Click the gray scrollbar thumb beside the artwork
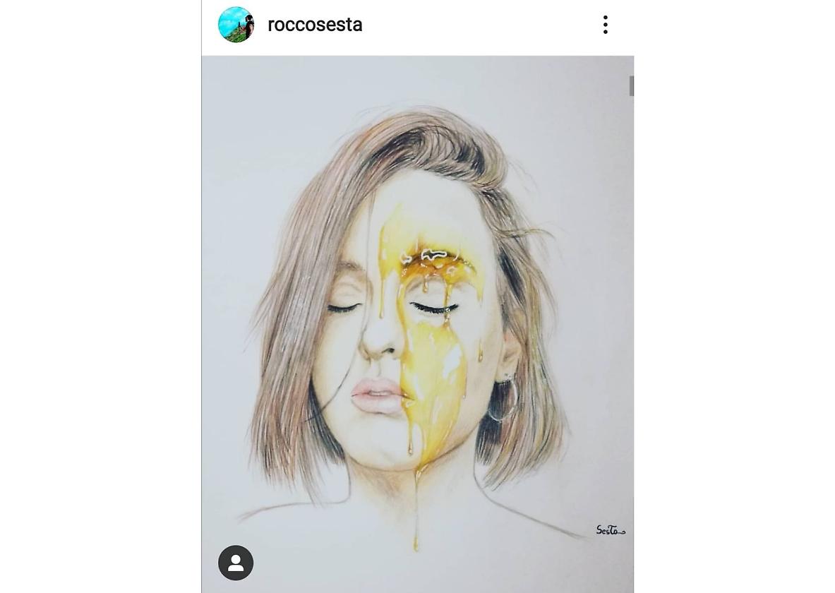 tap(631, 86)
